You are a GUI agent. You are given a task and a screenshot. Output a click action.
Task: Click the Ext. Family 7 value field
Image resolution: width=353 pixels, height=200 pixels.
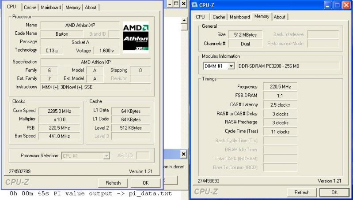pos(49,79)
